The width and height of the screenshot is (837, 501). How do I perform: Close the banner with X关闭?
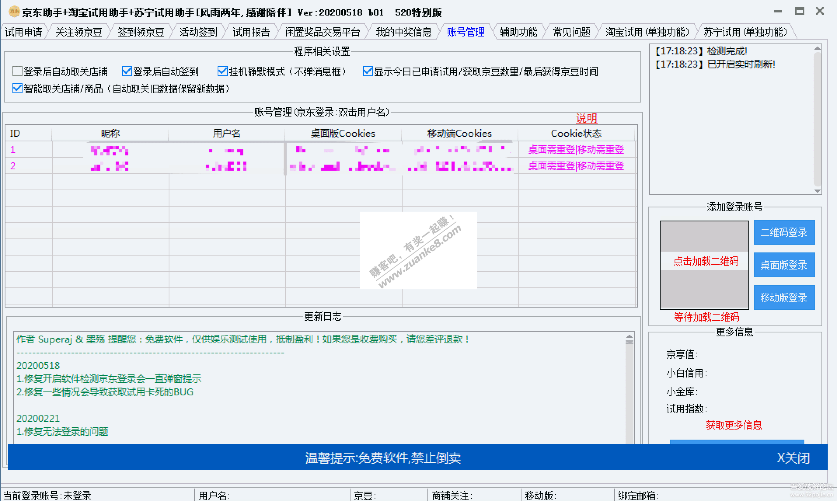point(793,458)
